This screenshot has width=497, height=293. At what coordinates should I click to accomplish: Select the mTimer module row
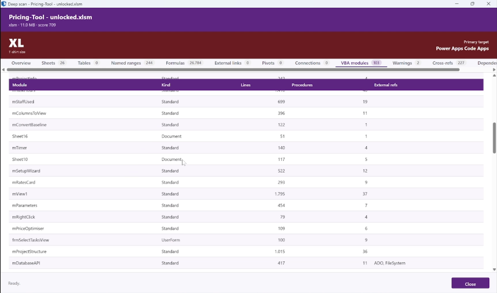point(246,148)
